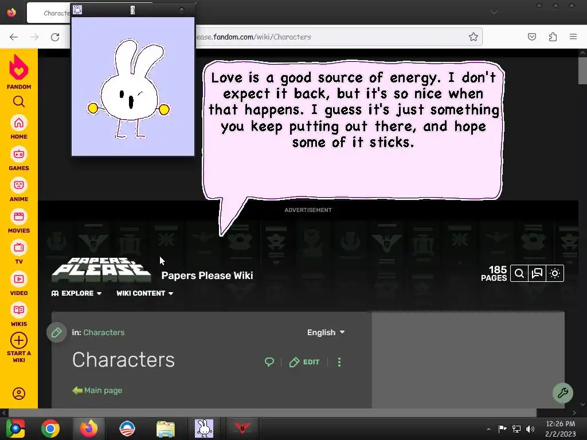
Task: Follow the Main page link
Action: point(103,391)
